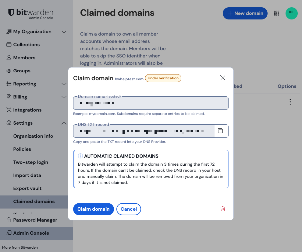302x252 pixels.
Task: Cancel the claim domain dialog
Action: [129, 209]
